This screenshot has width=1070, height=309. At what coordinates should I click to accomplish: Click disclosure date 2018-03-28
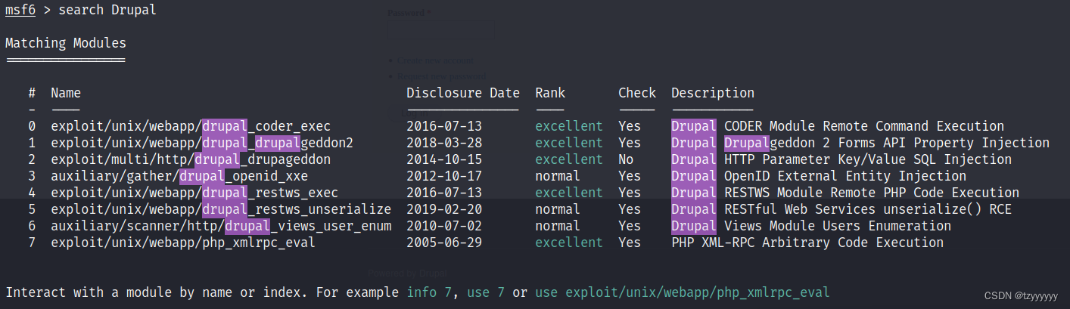point(444,143)
